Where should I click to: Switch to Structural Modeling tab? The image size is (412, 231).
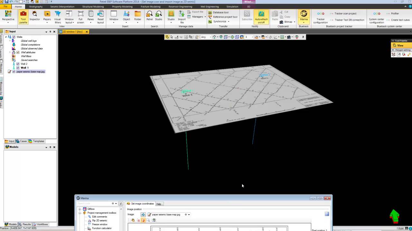coord(93,6)
